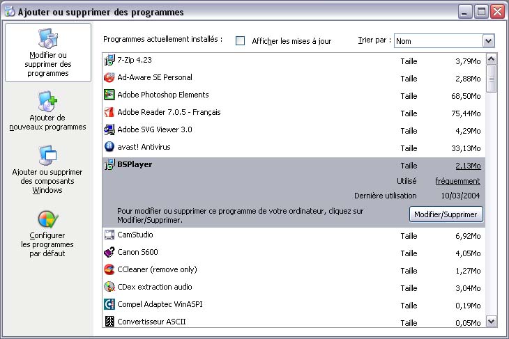The width and height of the screenshot is (509, 339).
Task: Click the CCleaner program icon
Action: pos(109,269)
